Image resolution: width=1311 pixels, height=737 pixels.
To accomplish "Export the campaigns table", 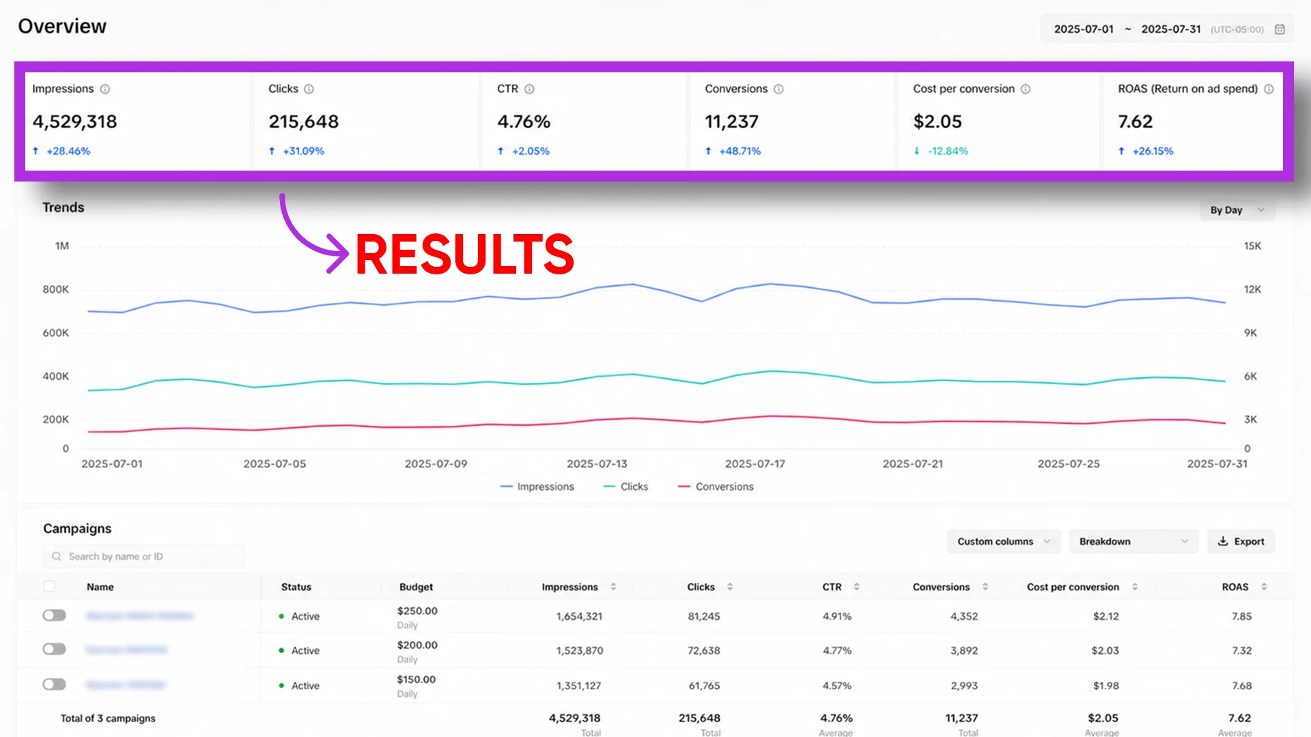I will coord(1241,541).
